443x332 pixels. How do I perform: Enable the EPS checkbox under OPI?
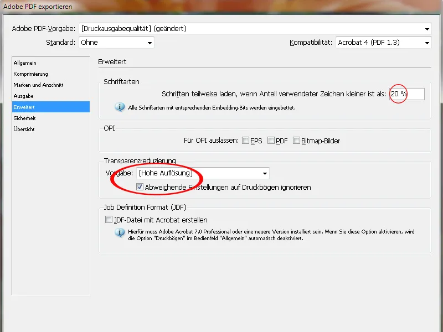tap(245, 141)
